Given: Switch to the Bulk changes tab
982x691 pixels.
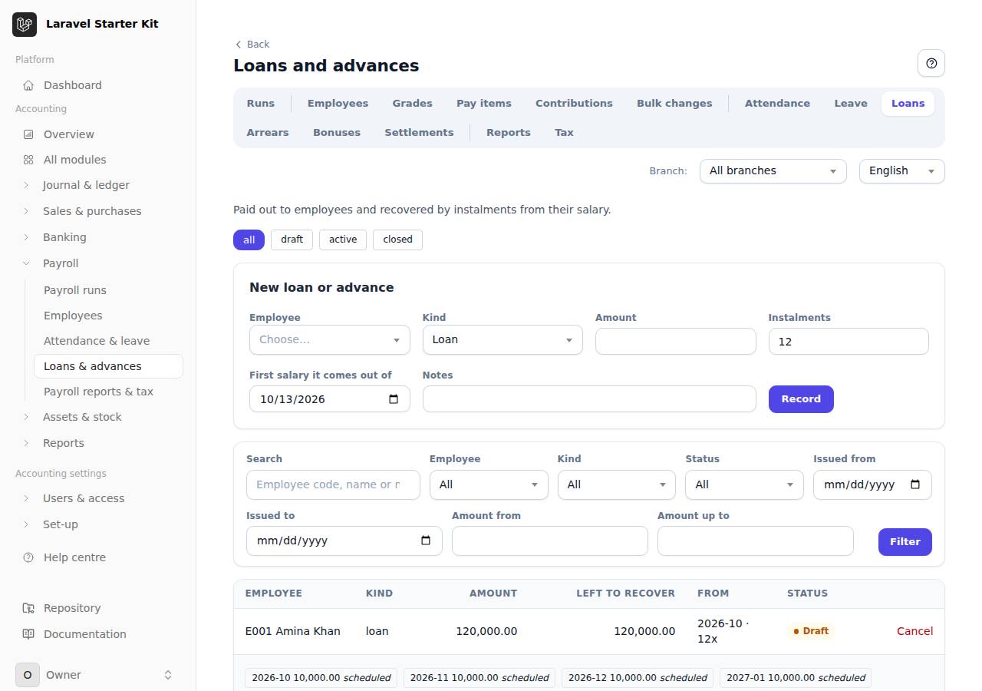Looking at the screenshot, I should point(674,103).
